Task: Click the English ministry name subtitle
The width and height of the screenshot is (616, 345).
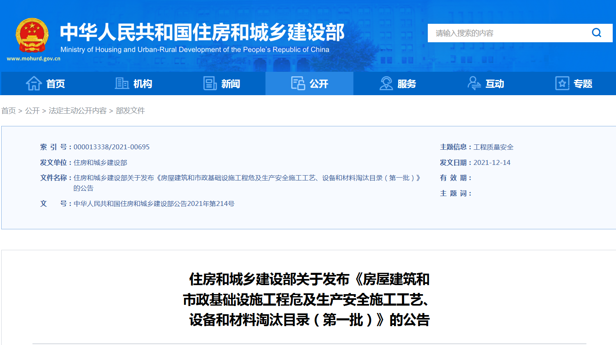Action: pyautogui.click(x=195, y=50)
